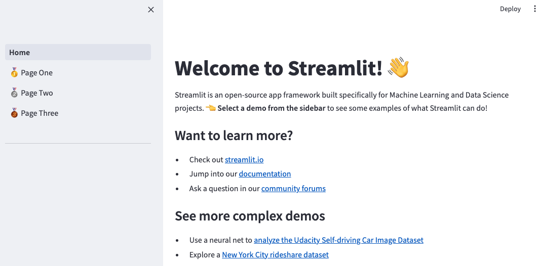The width and height of the screenshot is (538, 266).
Task: Open the streamlit.io link
Action: [244, 159]
